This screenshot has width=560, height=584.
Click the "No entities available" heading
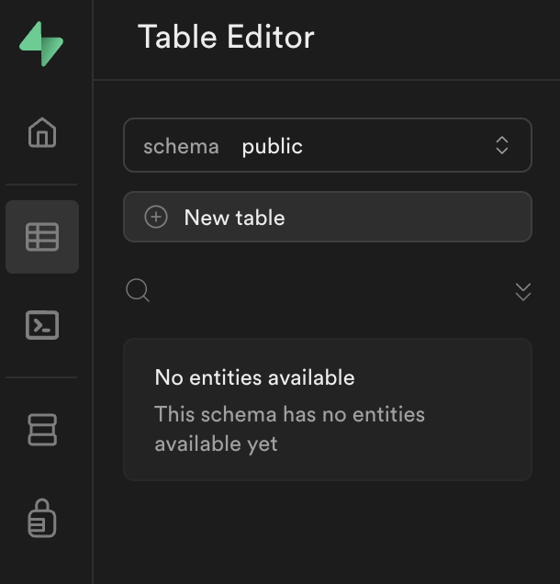pyautogui.click(x=254, y=376)
